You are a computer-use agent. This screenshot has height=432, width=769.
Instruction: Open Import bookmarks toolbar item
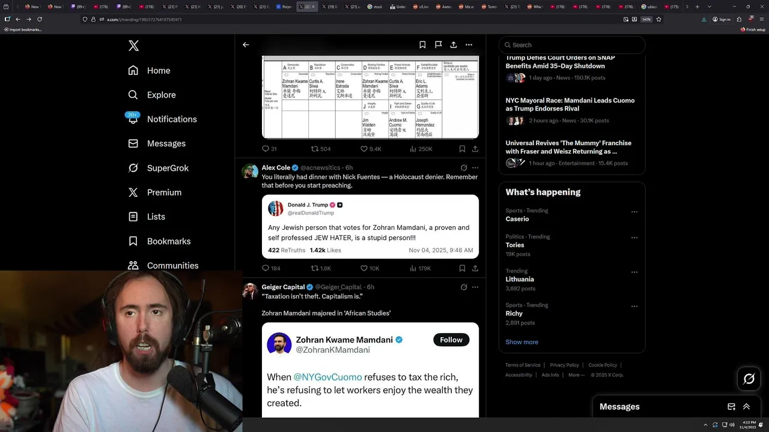pyautogui.click(x=23, y=29)
